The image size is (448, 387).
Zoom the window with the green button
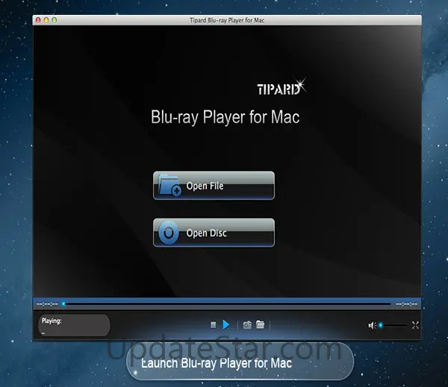pos(55,20)
